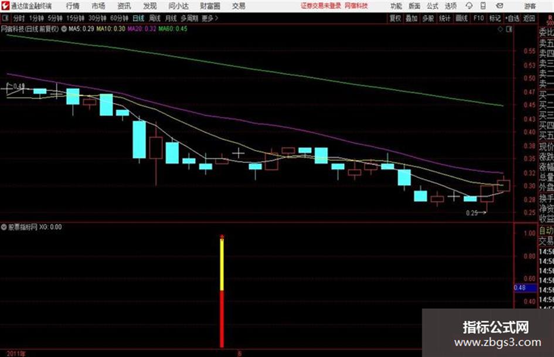Open the 公式 menu

coord(433,6)
